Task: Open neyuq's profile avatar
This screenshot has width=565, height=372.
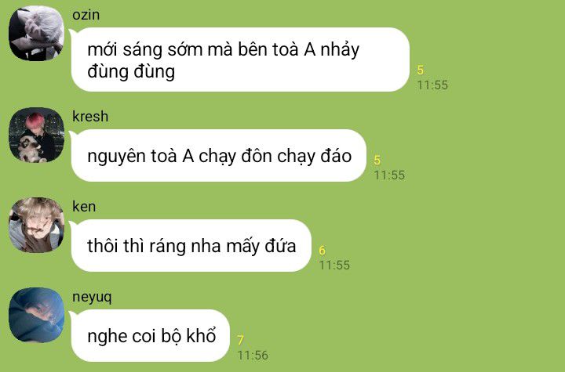Action: point(36,315)
